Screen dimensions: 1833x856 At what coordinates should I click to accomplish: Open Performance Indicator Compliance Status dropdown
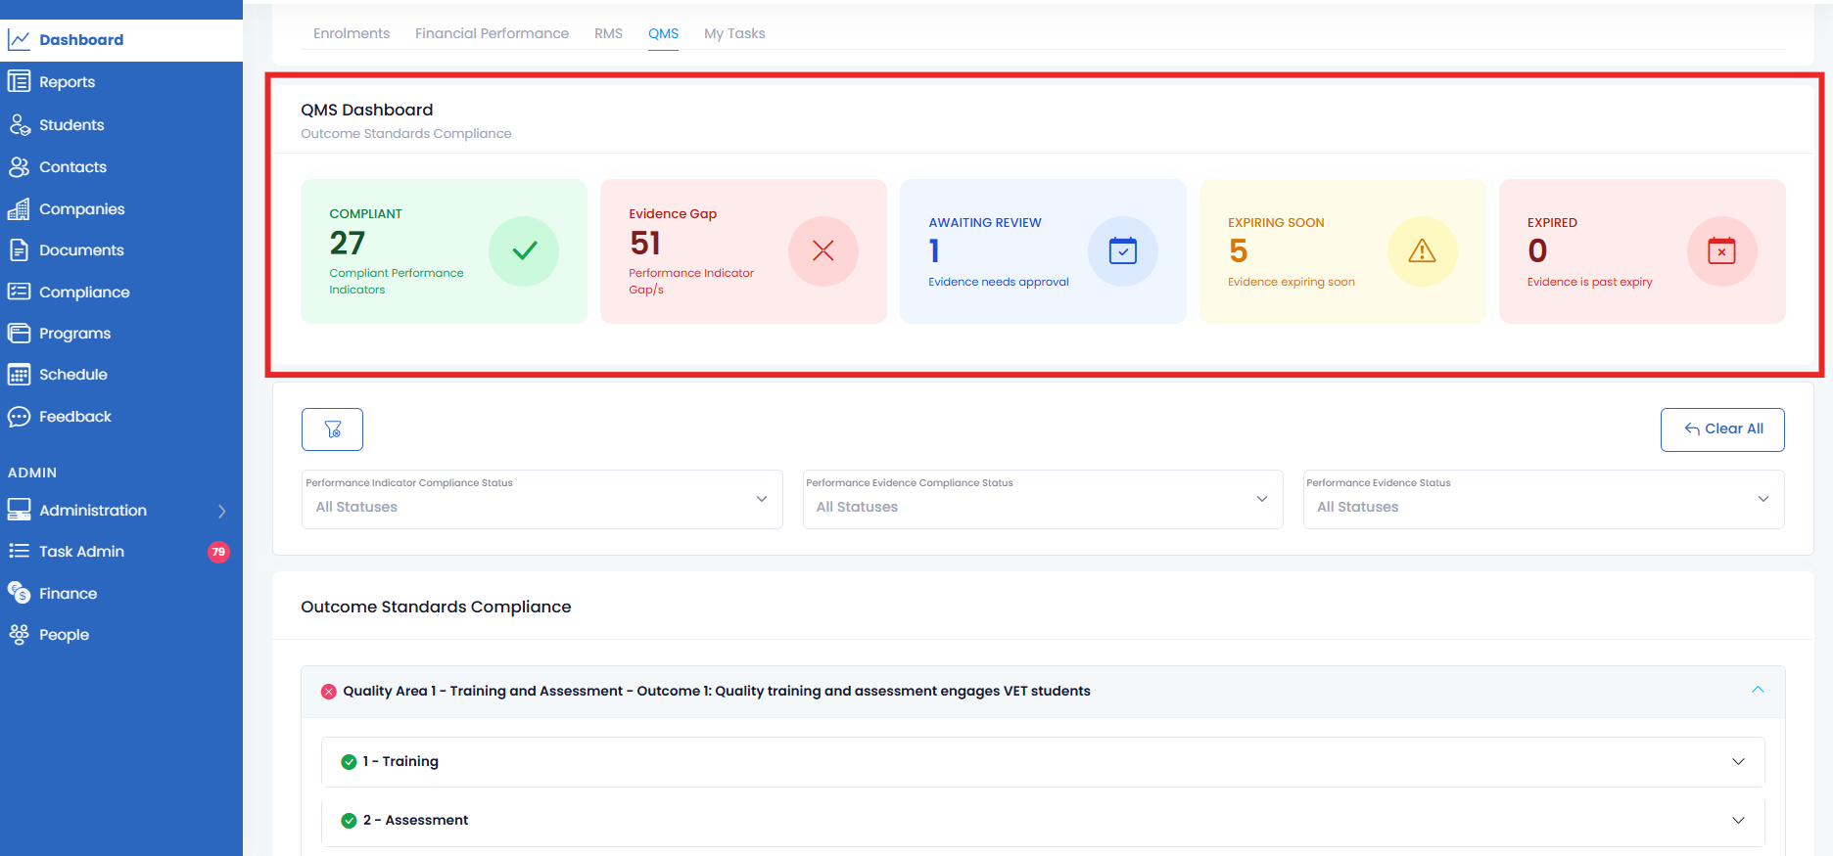tap(541, 500)
